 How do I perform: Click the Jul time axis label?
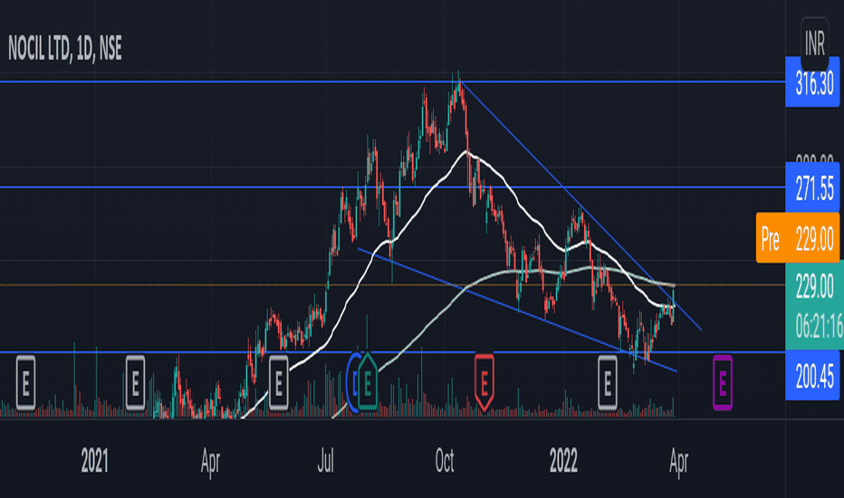pos(326,462)
